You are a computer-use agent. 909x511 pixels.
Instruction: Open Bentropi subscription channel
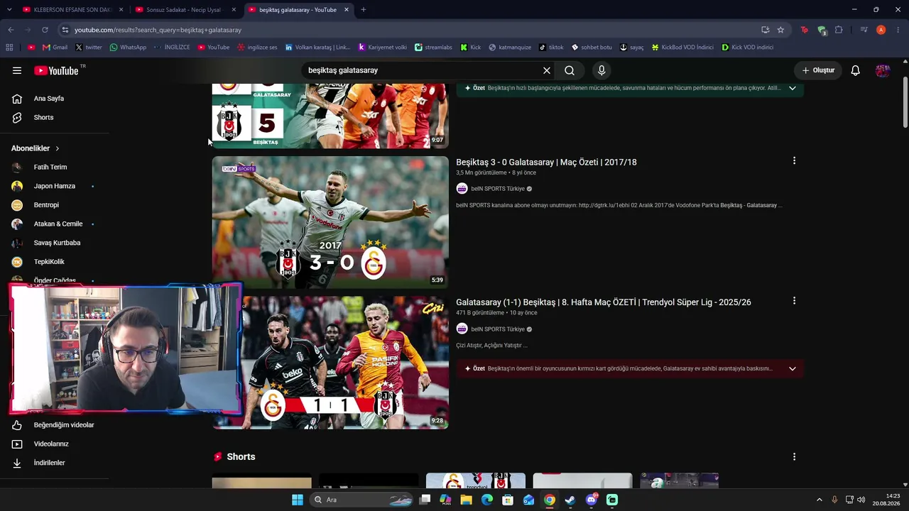(x=46, y=205)
